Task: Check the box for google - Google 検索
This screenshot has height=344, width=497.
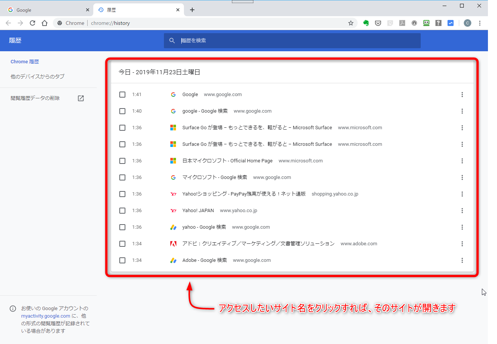Action: (x=122, y=111)
